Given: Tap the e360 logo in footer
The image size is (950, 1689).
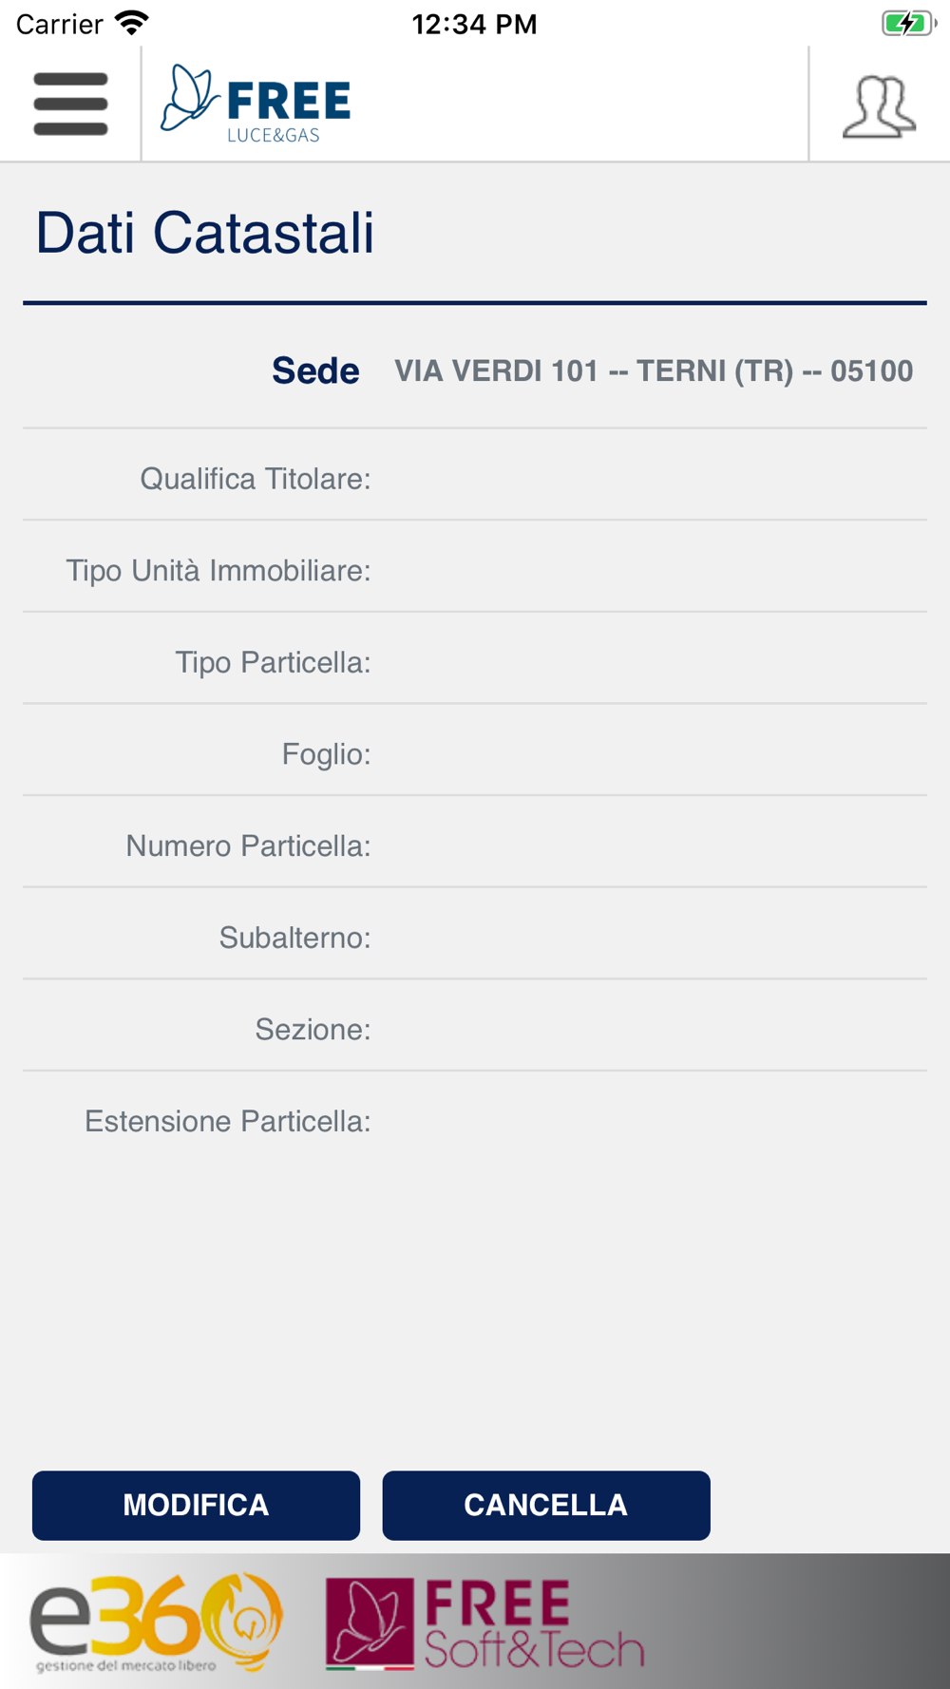Looking at the screenshot, I should 156,1623.
